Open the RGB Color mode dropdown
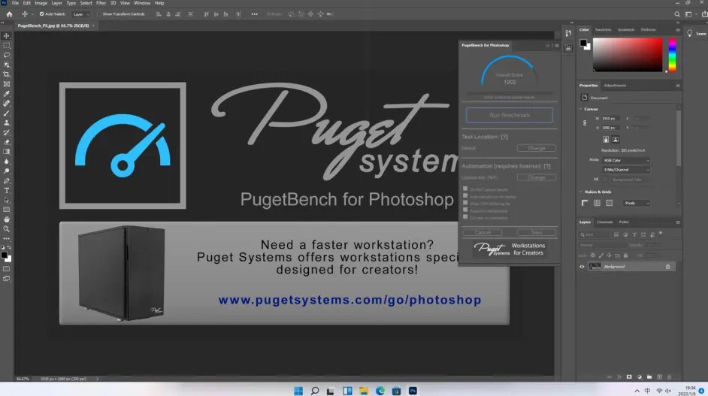The image size is (708, 396). point(626,160)
